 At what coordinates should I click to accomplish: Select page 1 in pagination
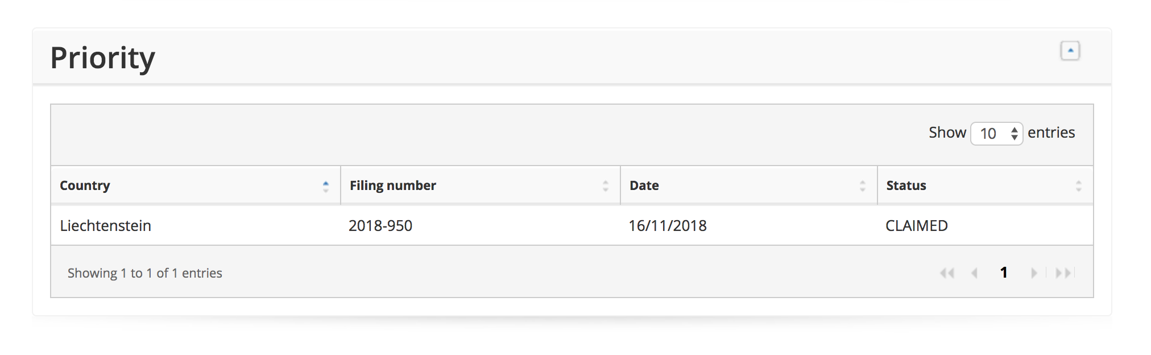(1004, 273)
